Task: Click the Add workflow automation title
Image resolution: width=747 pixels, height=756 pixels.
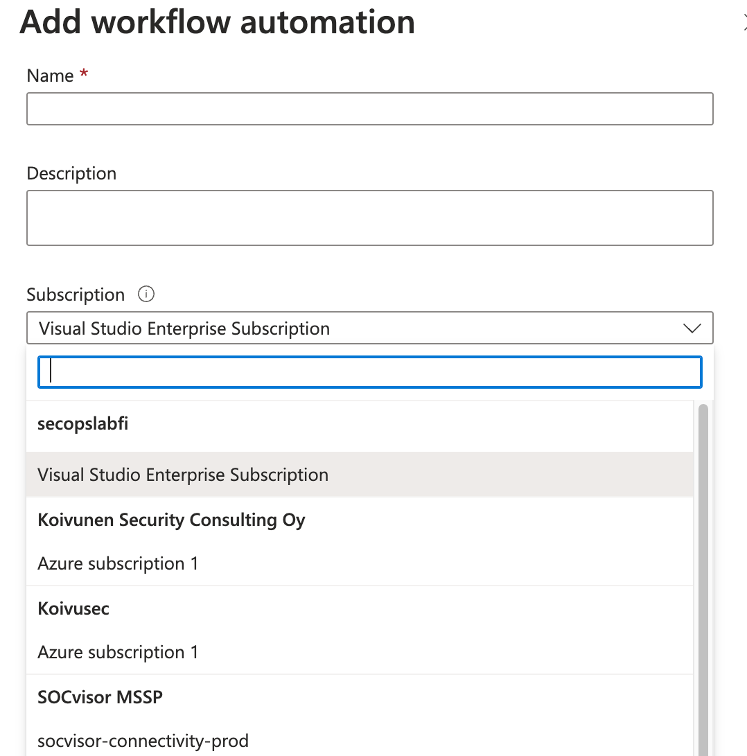Action: click(217, 22)
